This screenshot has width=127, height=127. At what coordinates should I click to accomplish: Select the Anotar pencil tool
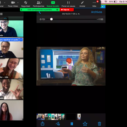82,4
